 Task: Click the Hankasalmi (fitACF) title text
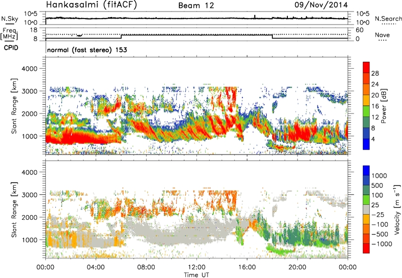(x=91, y=5)
